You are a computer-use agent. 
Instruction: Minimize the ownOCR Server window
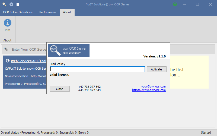pos(184,4)
